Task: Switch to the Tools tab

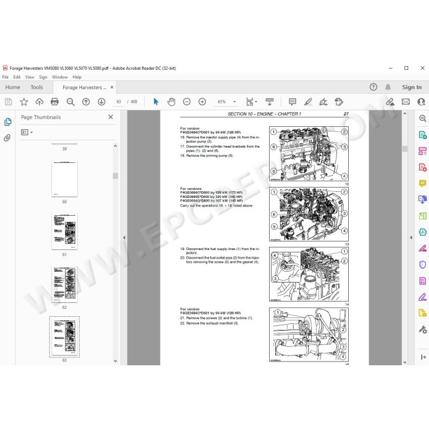Action: [x=37, y=87]
